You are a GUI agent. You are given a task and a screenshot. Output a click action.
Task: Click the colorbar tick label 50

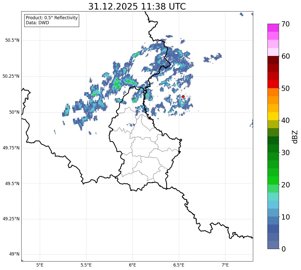[286, 88]
